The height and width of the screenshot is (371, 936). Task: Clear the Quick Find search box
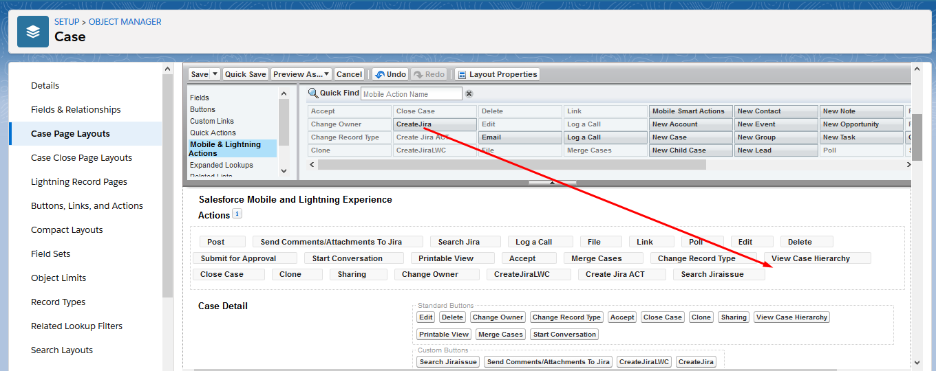tap(469, 93)
